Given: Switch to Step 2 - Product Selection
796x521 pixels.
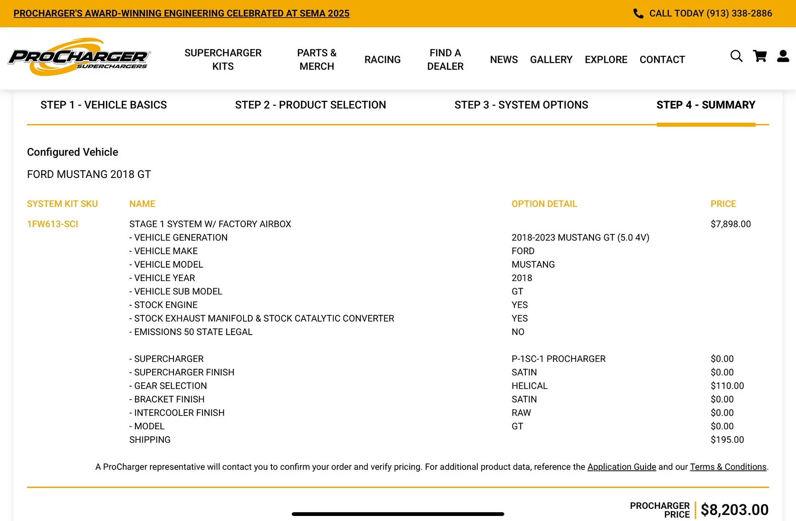Looking at the screenshot, I should [310, 105].
